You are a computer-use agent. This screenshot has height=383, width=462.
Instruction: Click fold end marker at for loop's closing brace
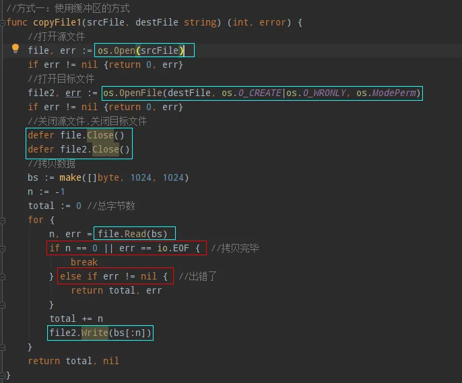pos(3,347)
